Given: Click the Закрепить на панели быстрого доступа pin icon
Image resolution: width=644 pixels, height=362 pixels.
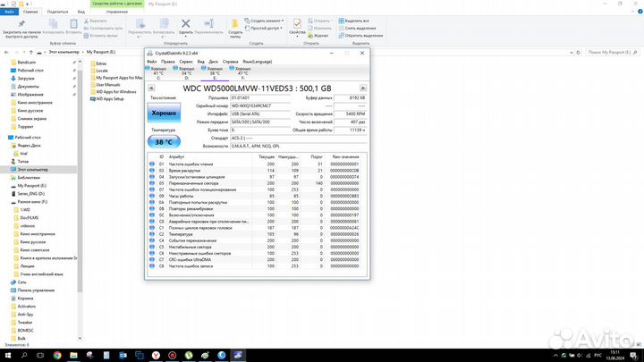Looking at the screenshot, I should 21,24.
